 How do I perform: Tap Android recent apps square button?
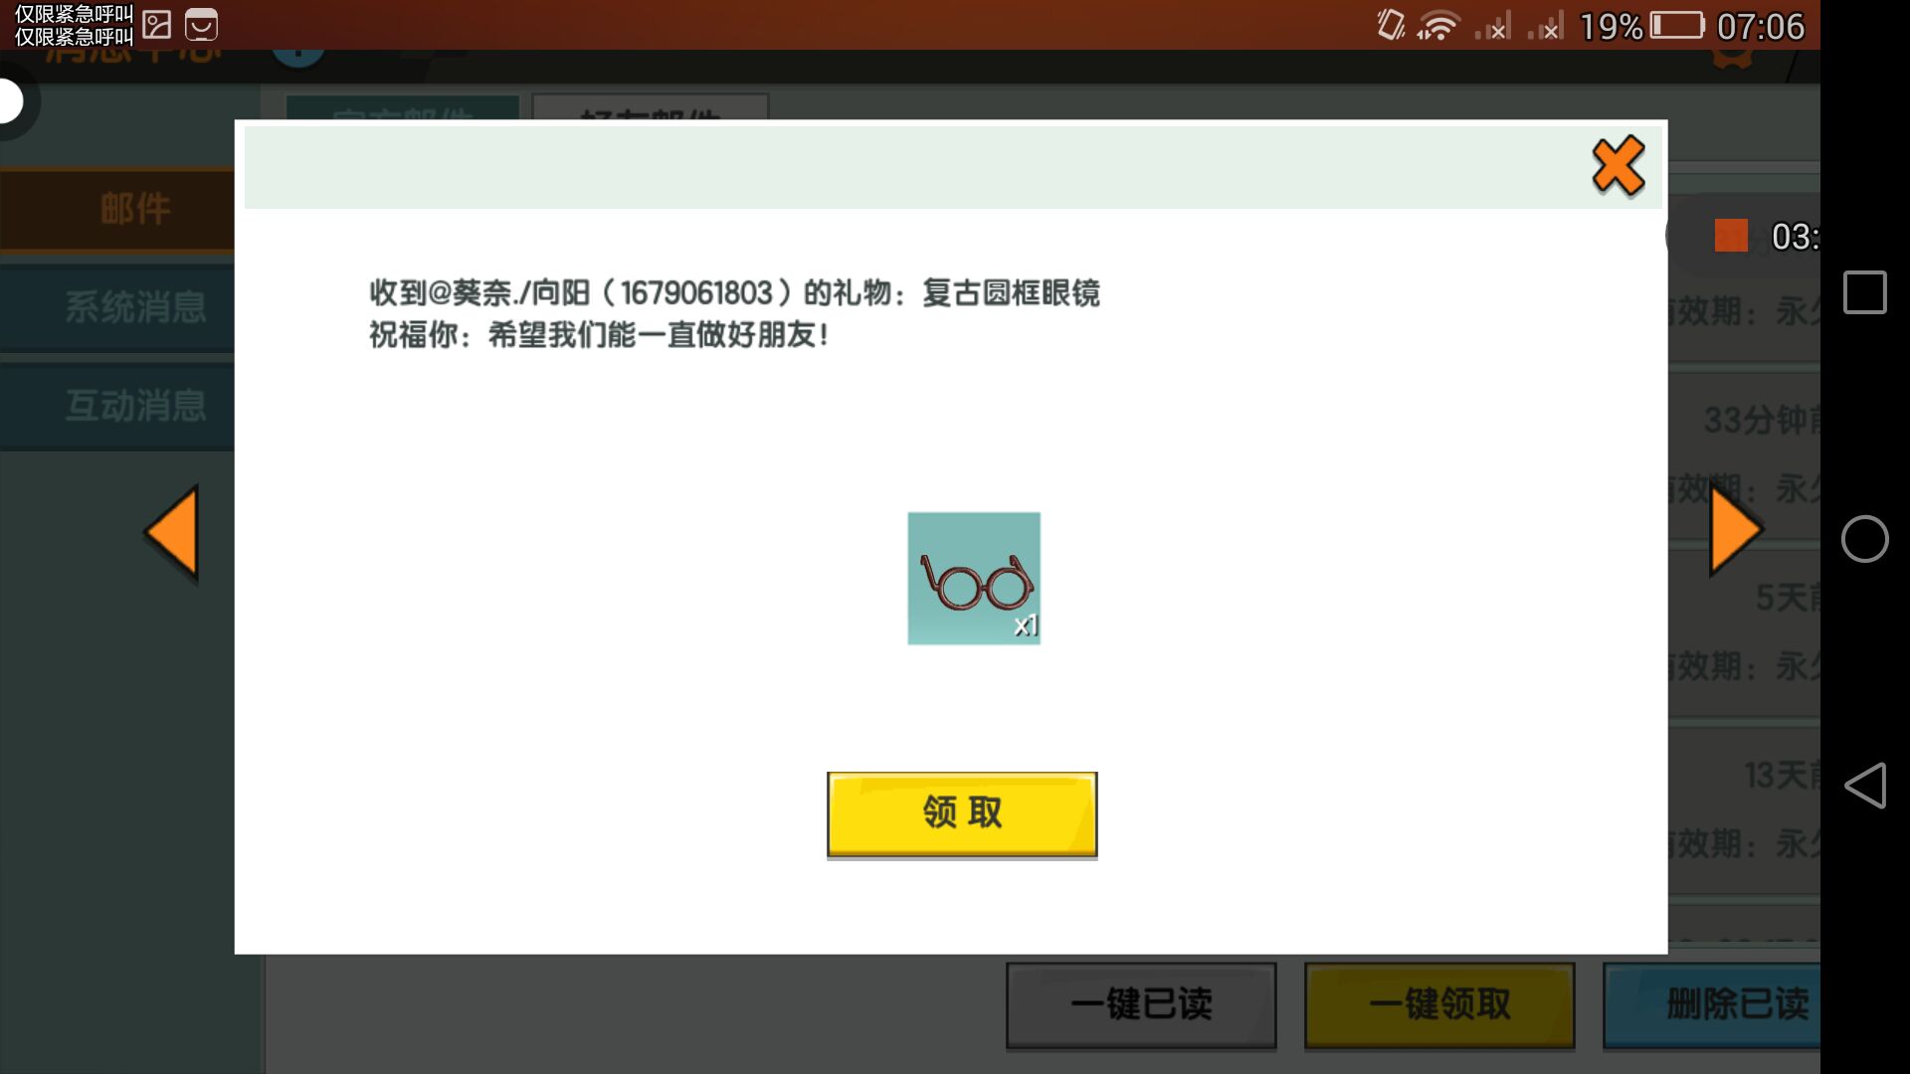click(x=1864, y=292)
